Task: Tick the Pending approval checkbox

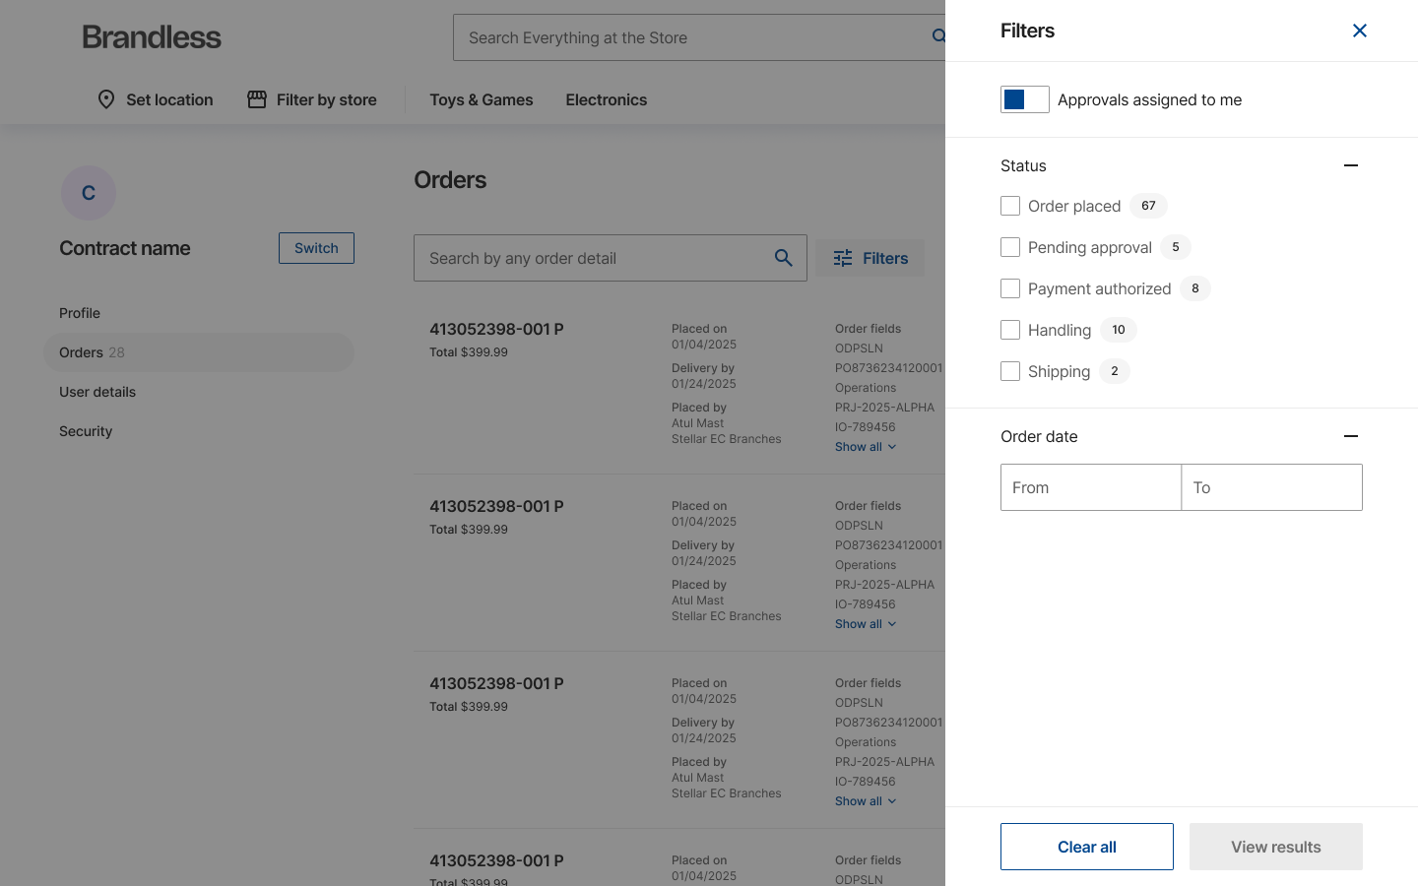Action: tap(1010, 247)
